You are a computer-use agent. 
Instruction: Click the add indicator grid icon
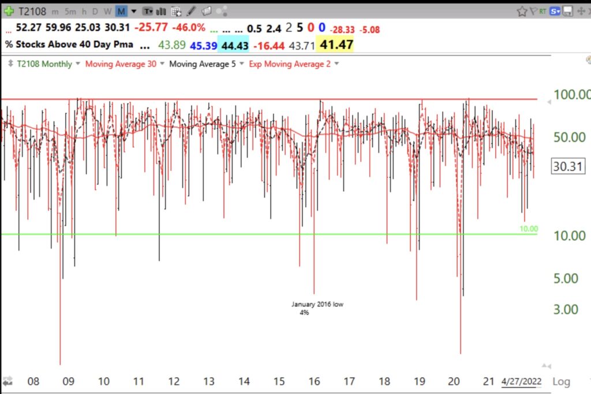point(176,12)
